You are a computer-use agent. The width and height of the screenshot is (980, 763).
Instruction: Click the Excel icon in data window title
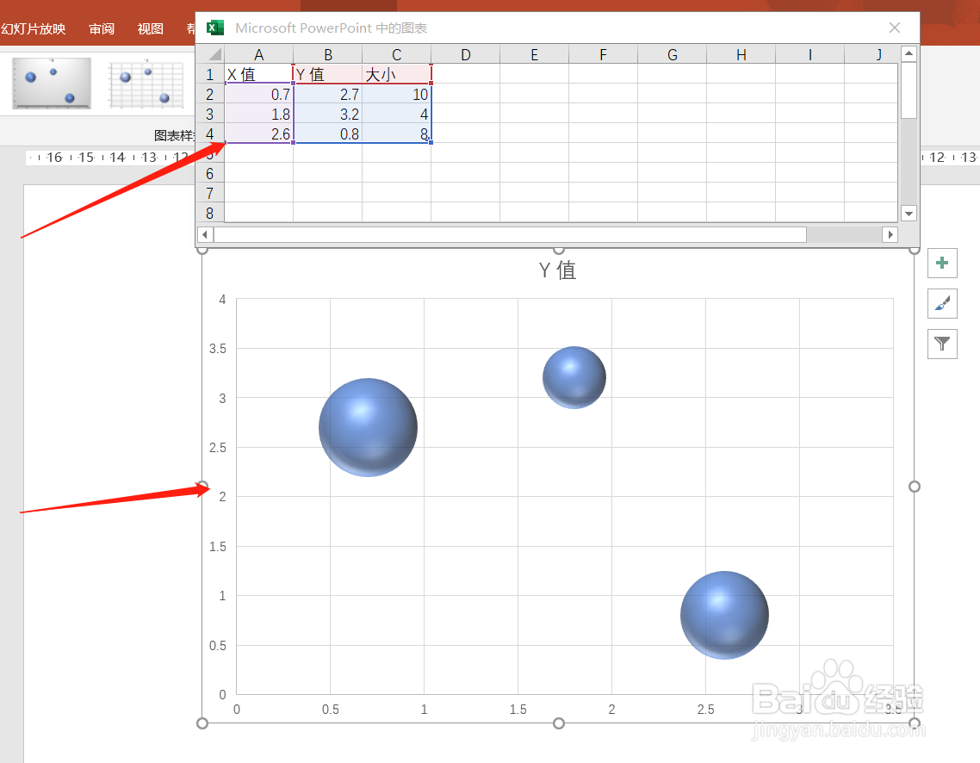215,28
